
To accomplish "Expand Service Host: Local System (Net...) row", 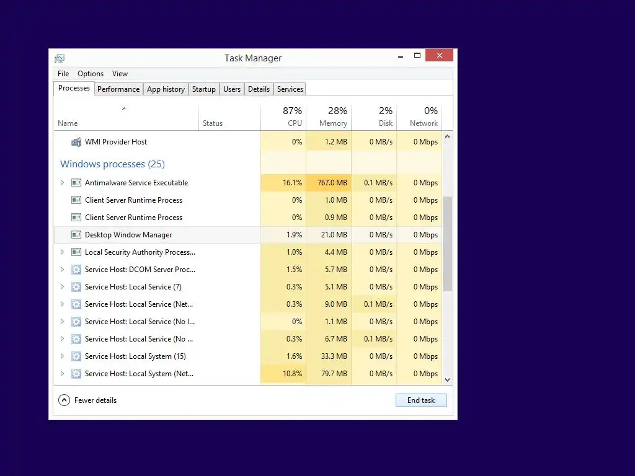I will pyautogui.click(x=62, y=374).
